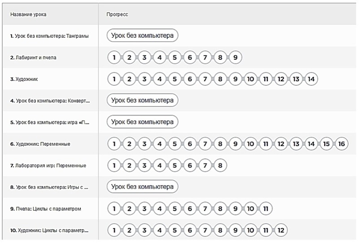The height and width of the screenshot is (243, 359).
Task: Select level 4 of Лаборатория игр: Переменные
Action: pyautogui.click(x=160, y=165)
